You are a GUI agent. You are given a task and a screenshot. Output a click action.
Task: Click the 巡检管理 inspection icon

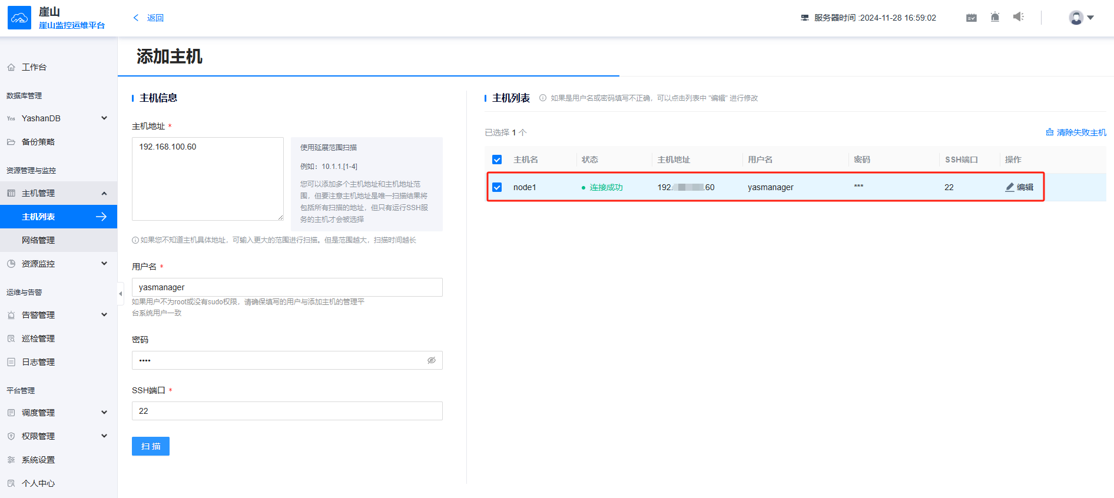(11, 338)
